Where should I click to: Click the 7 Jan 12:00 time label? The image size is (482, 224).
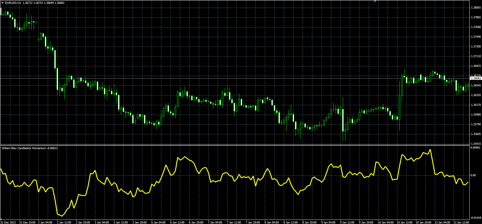pyautogui.click(x=234, y=223)
